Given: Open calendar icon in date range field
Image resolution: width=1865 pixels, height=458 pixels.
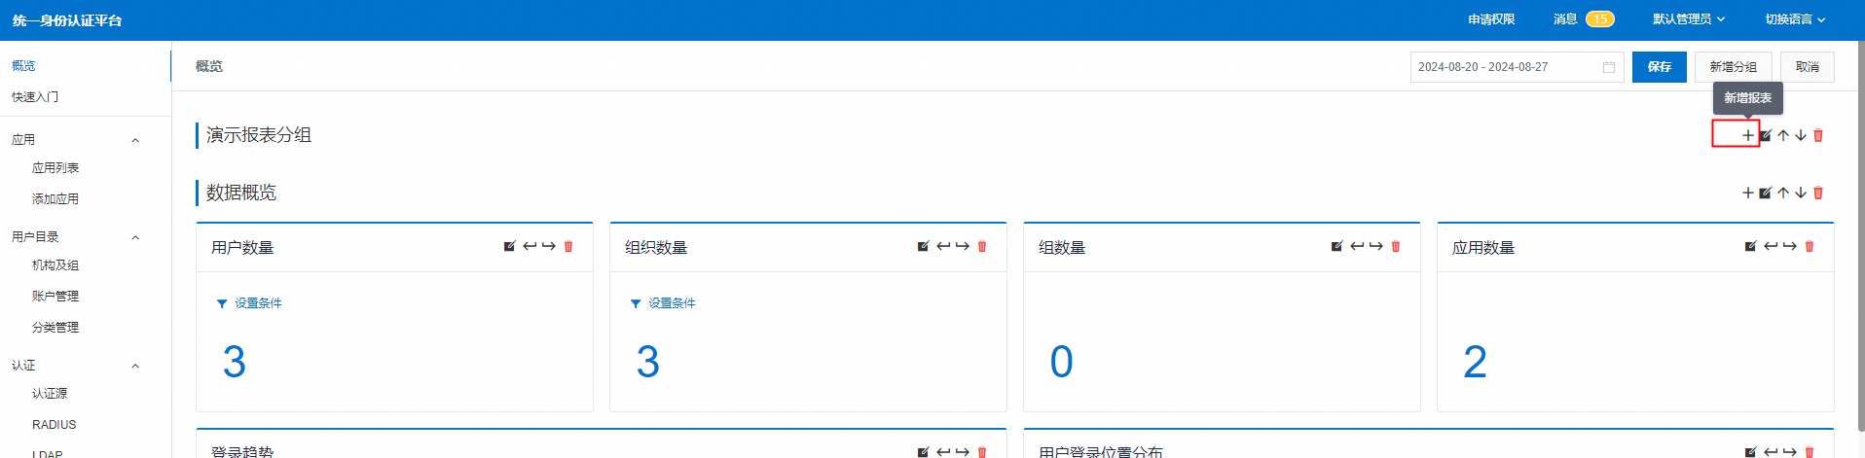Looking at the screenshot, I should coord(1609,67).
